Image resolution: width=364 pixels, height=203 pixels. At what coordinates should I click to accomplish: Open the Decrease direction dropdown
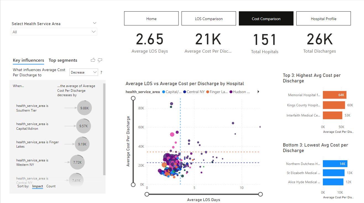click(x=84, y=72)
